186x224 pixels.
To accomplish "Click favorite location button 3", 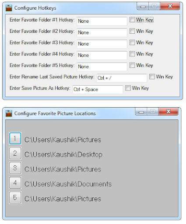I will click(15, 168).
